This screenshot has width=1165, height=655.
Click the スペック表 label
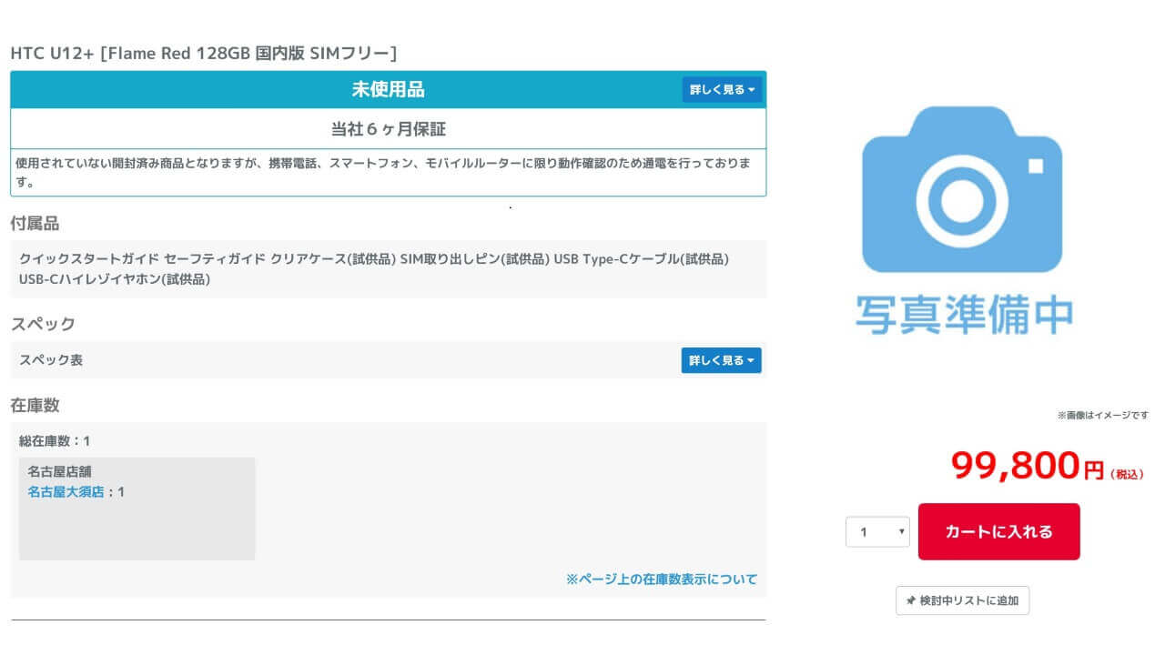51,360
